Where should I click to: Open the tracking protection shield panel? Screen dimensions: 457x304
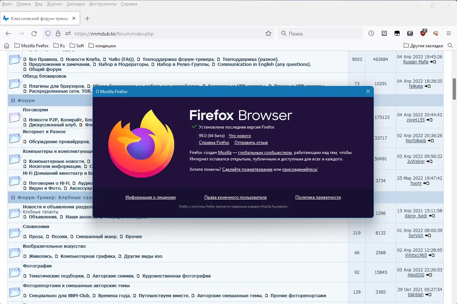coord(48,33)
